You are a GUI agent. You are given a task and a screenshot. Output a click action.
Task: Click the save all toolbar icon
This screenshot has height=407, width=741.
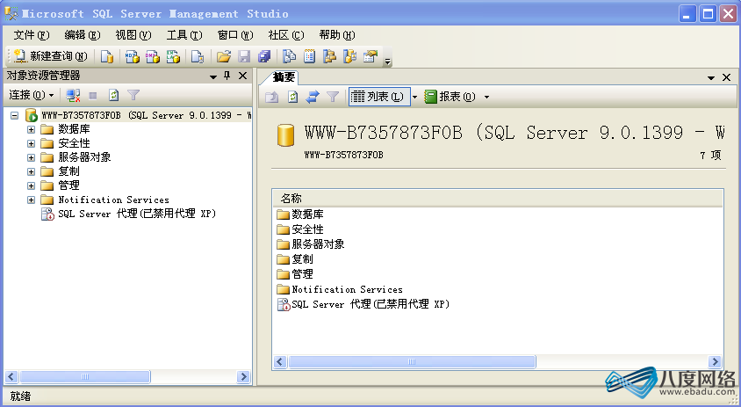tap(264, 57)
